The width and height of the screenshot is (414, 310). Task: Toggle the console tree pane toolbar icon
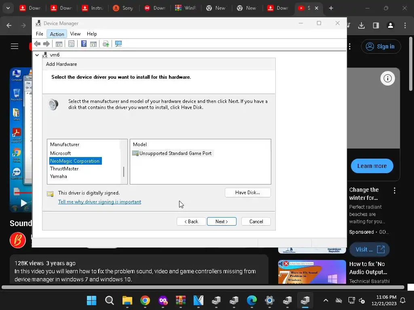pyautogui.click(x=59, y=44)
